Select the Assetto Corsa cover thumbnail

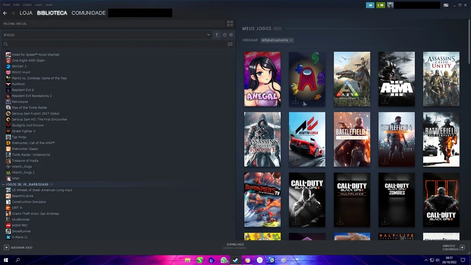coord(307,140)
